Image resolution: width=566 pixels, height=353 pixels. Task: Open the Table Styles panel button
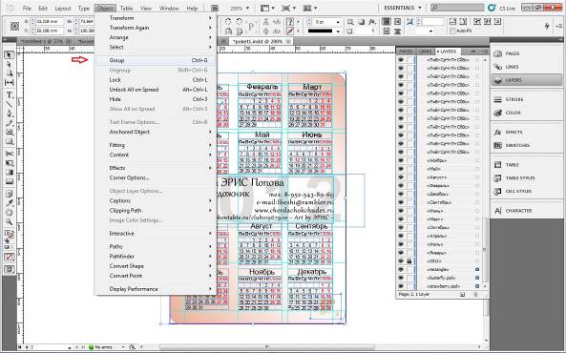(526, 178)
